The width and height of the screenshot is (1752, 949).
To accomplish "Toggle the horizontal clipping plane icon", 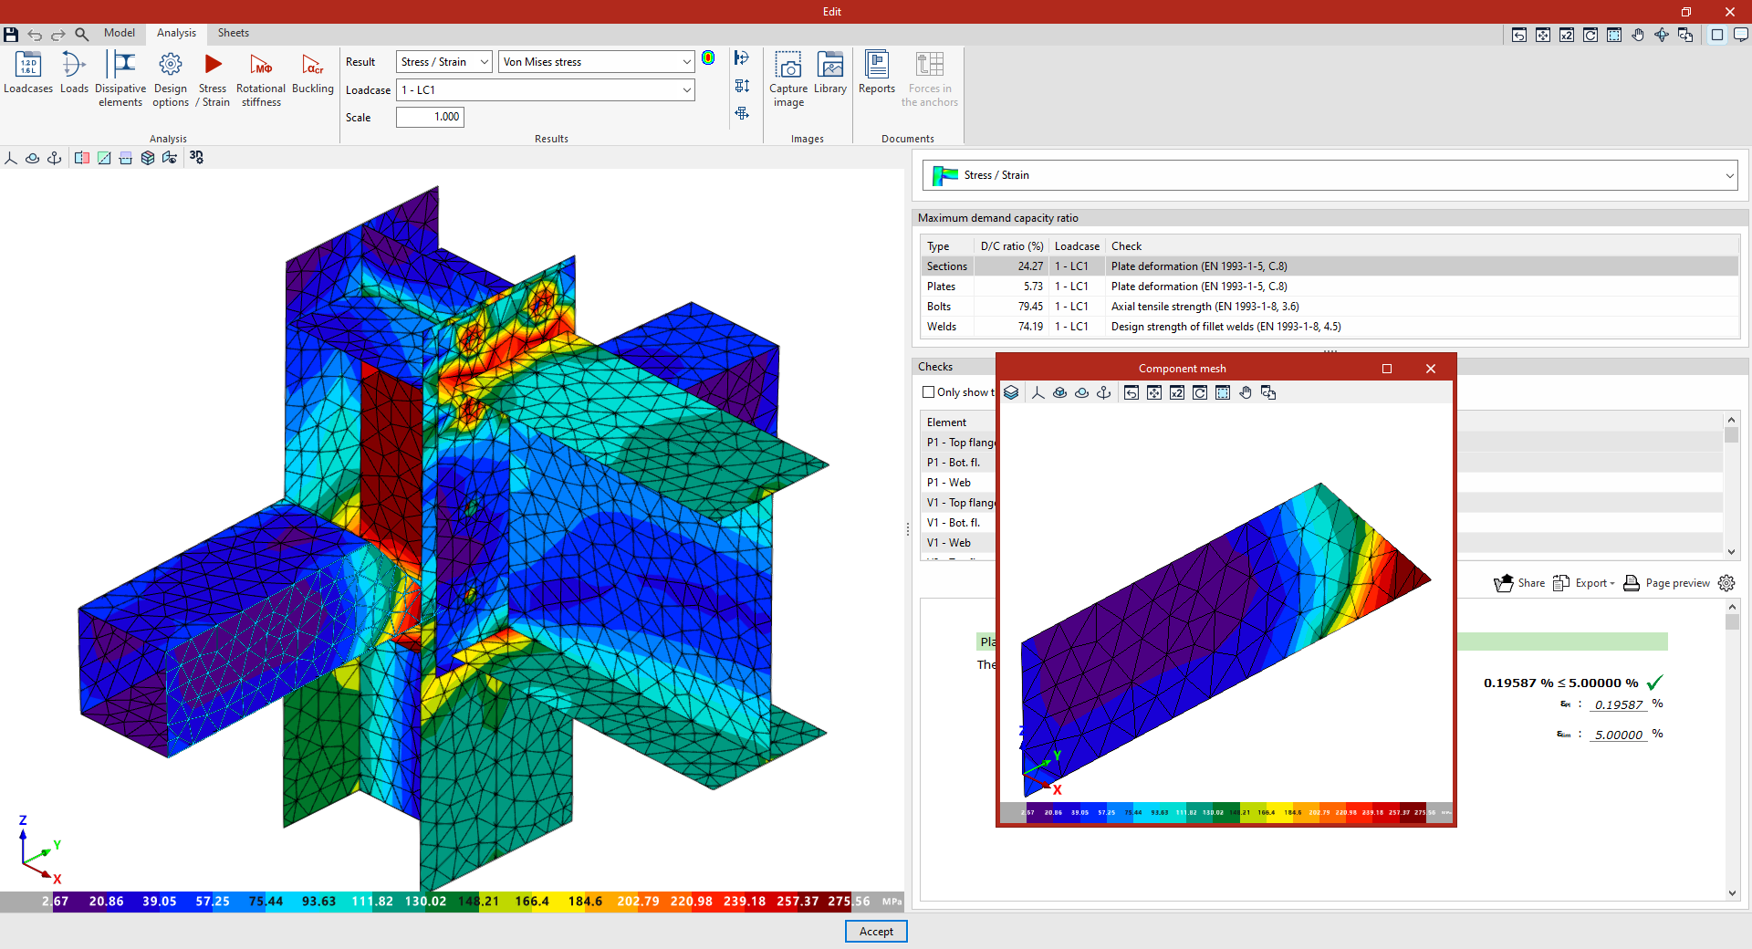I will coord(126,158).
